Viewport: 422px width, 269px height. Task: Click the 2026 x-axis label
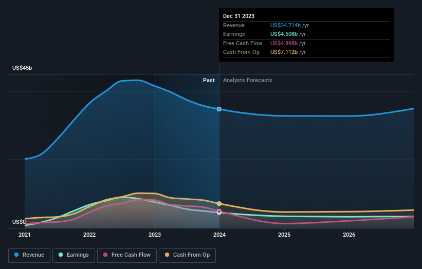pyautogui.click(x=349, y=235)
